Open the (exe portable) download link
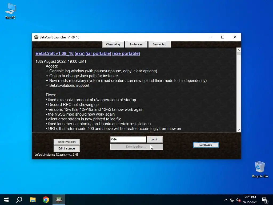The image size is (273, 205). (126, 53)
